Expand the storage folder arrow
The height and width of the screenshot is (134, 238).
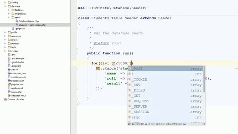pos(5,44)
